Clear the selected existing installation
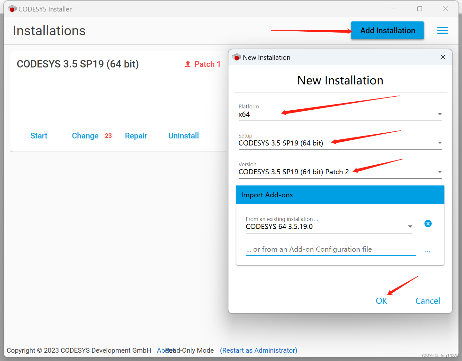 point(428,224)
